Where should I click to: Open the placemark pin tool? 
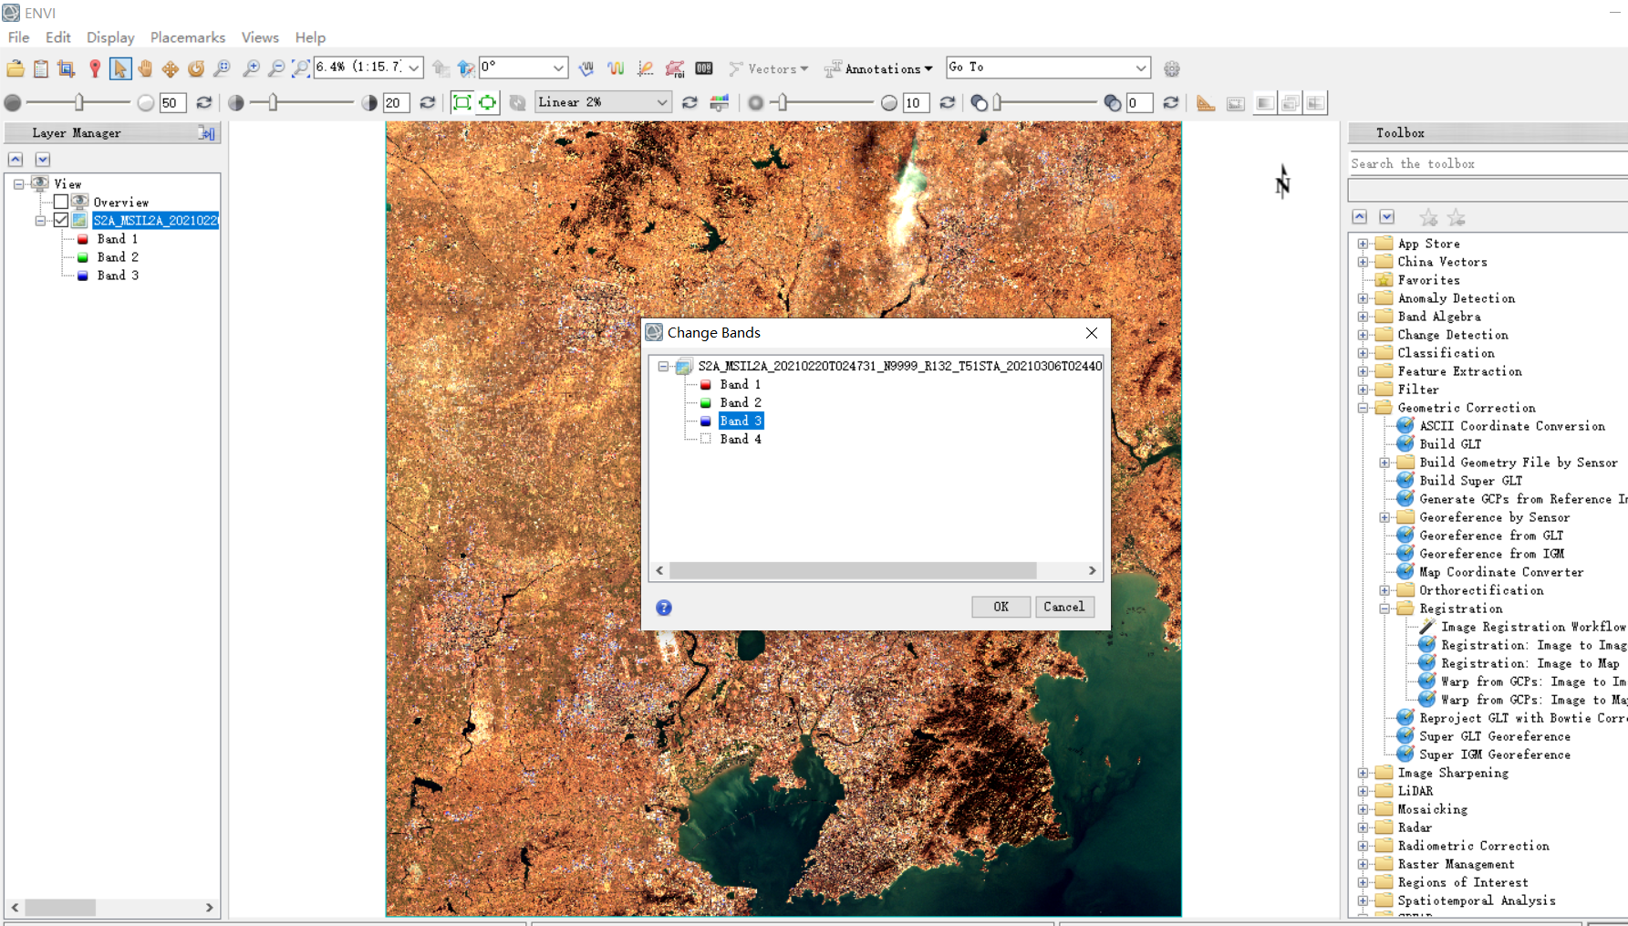[x=96, y=68]
